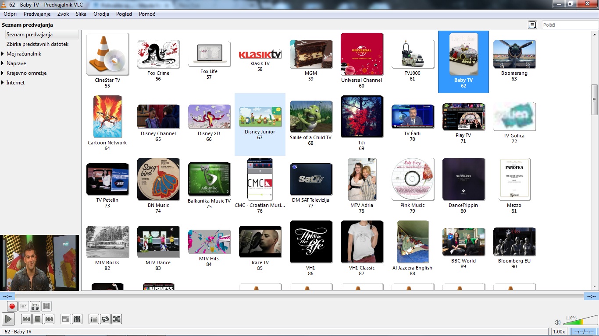This screenshot has height=336, width=599.
Task: Stop playback with the Stop button
Action: pyautogui.click(x=38, y=319)
